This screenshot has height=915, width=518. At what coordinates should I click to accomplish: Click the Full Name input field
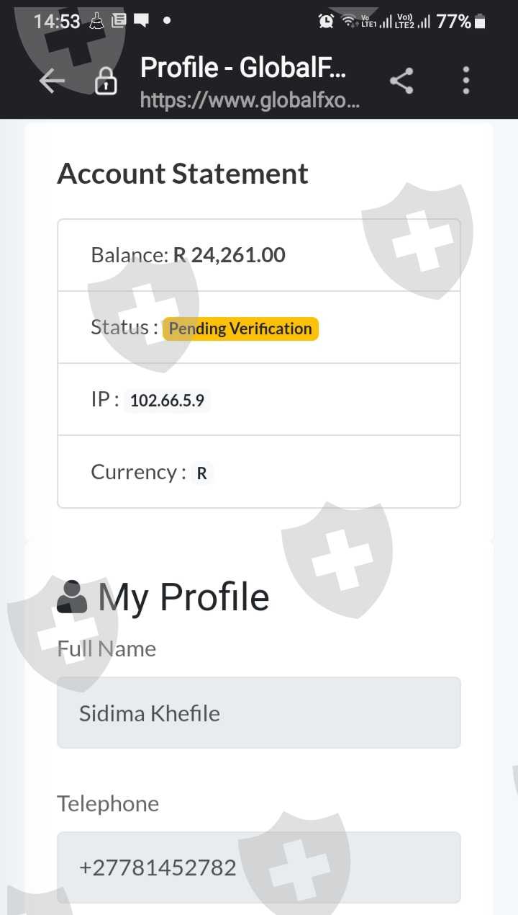click(259, 713)
